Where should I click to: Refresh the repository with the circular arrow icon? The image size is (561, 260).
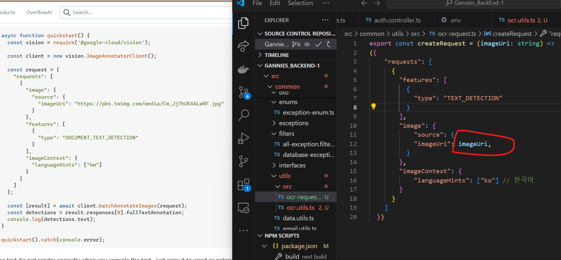[329, 44]
